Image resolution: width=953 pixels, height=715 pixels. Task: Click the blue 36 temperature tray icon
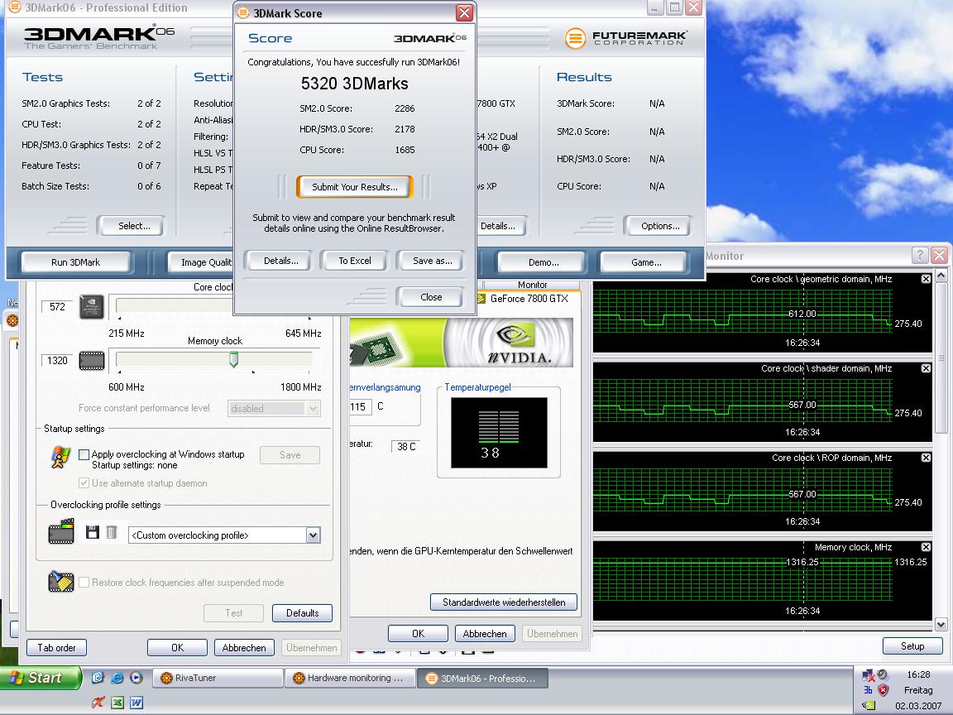(868, 690)
